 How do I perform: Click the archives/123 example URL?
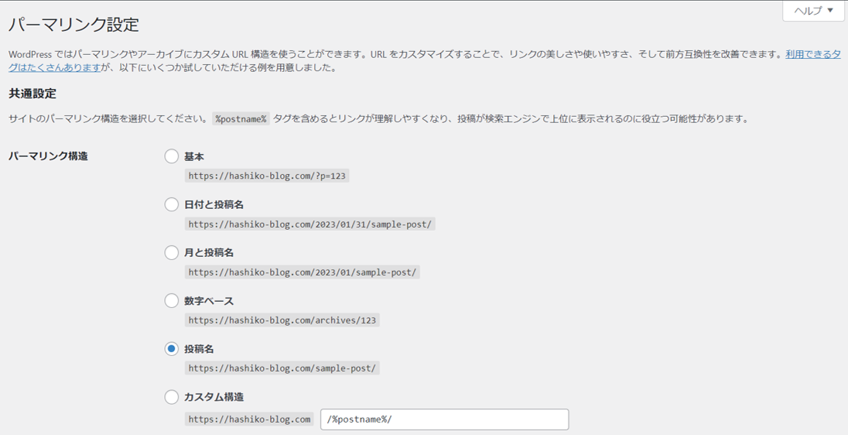click(x=282, y=320)
